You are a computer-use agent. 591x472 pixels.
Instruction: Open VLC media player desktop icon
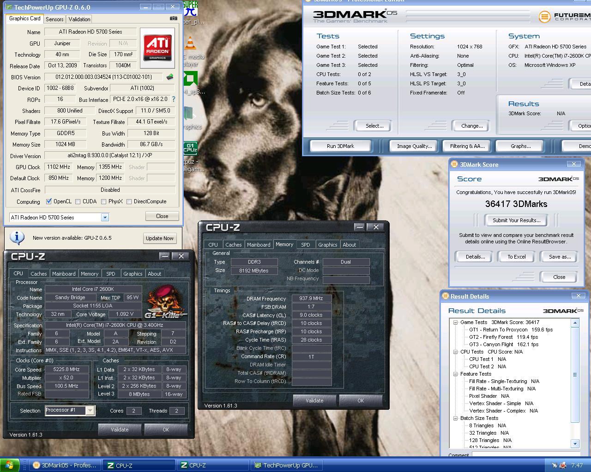tap(190, 43)
